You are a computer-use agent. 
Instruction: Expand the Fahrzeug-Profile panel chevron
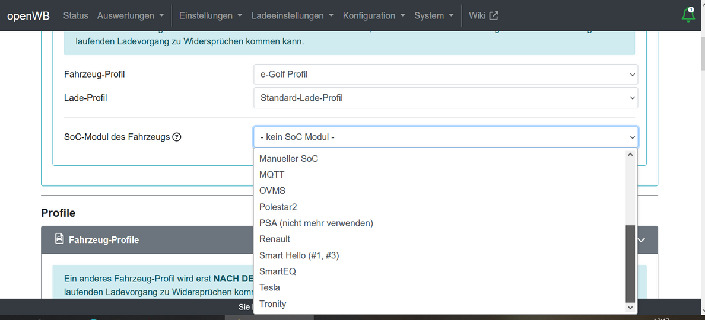click(x=642, y=240)
